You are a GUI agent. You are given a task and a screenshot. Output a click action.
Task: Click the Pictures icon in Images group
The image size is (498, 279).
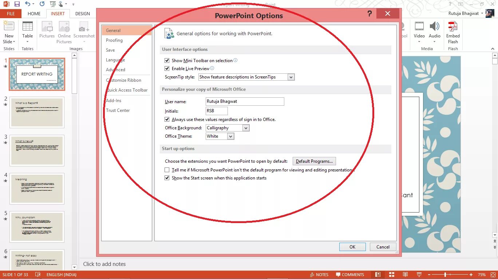[47, 27]
